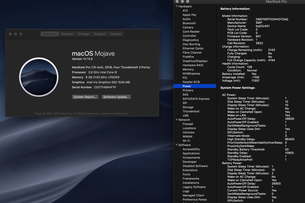Screen dimensions: 305x203
Task: Select Volumes under Network
Action: [x=188, y=132]
